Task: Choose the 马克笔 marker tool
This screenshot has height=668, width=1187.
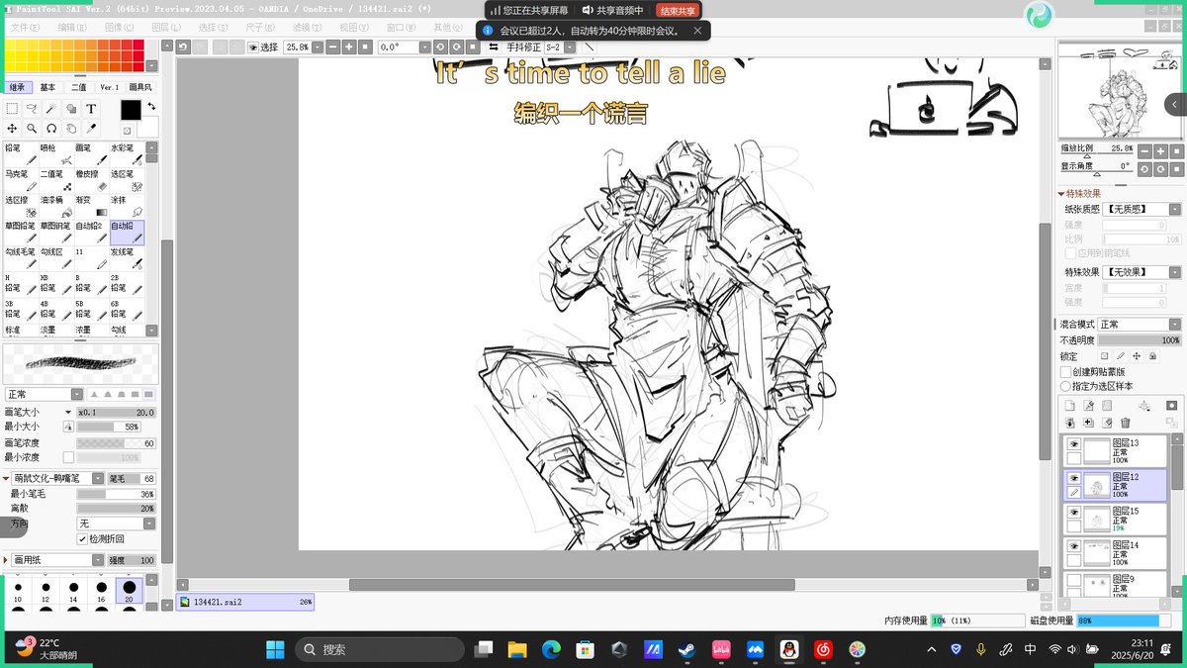Action: point(21,180)
